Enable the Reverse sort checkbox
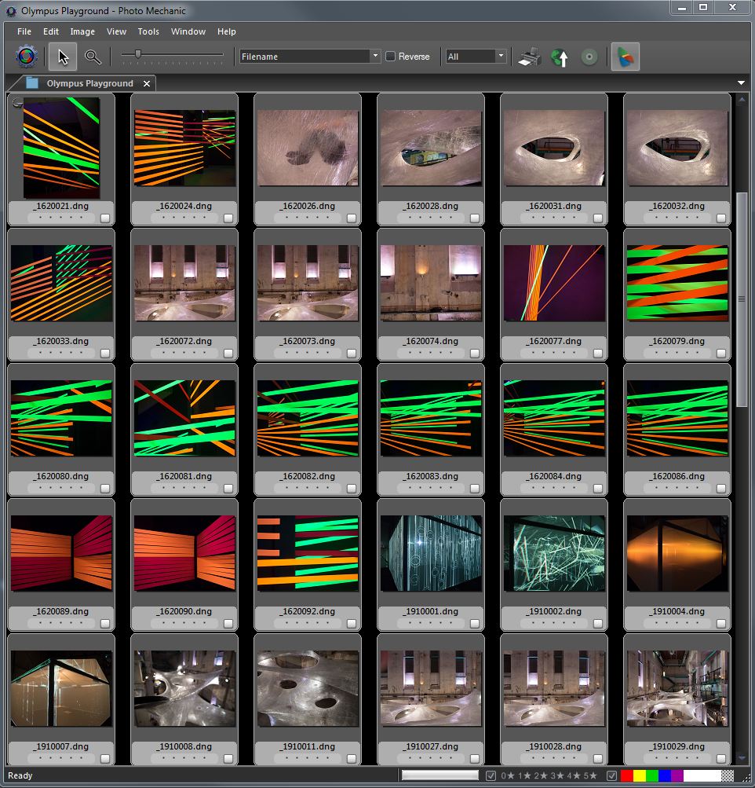Viewport: 755px width, 788px height. (x=391, y=57)
